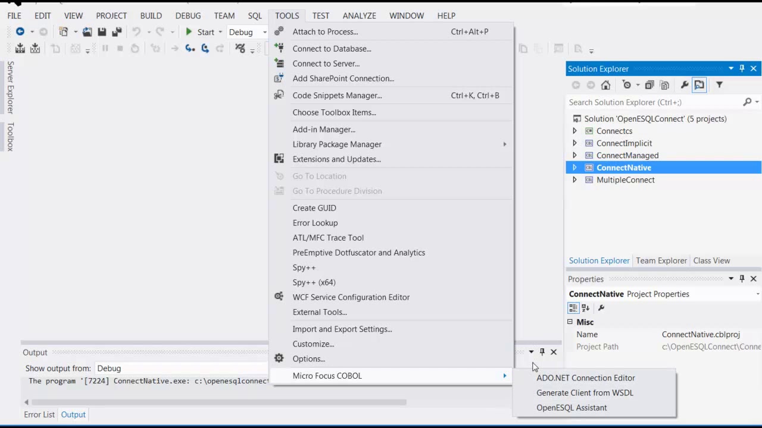The width and height of the screenshot is (762, 428).
Task: Expand the Connectcs project node
Action: pos(574,131)
